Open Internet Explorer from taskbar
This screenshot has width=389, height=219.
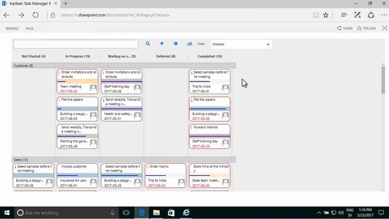click(x=186, y=213)
